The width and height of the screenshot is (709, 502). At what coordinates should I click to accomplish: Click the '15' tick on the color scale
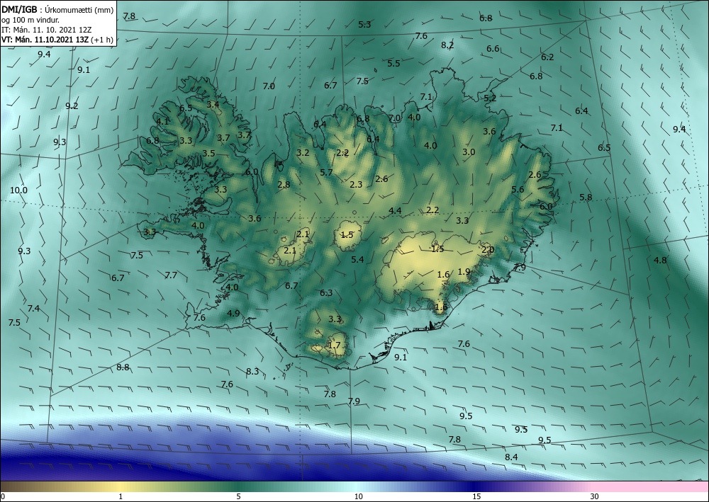click(476, 497)
